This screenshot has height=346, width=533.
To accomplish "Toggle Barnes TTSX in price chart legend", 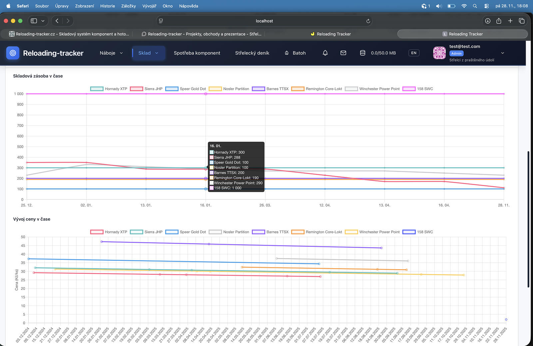I will 277,232.
